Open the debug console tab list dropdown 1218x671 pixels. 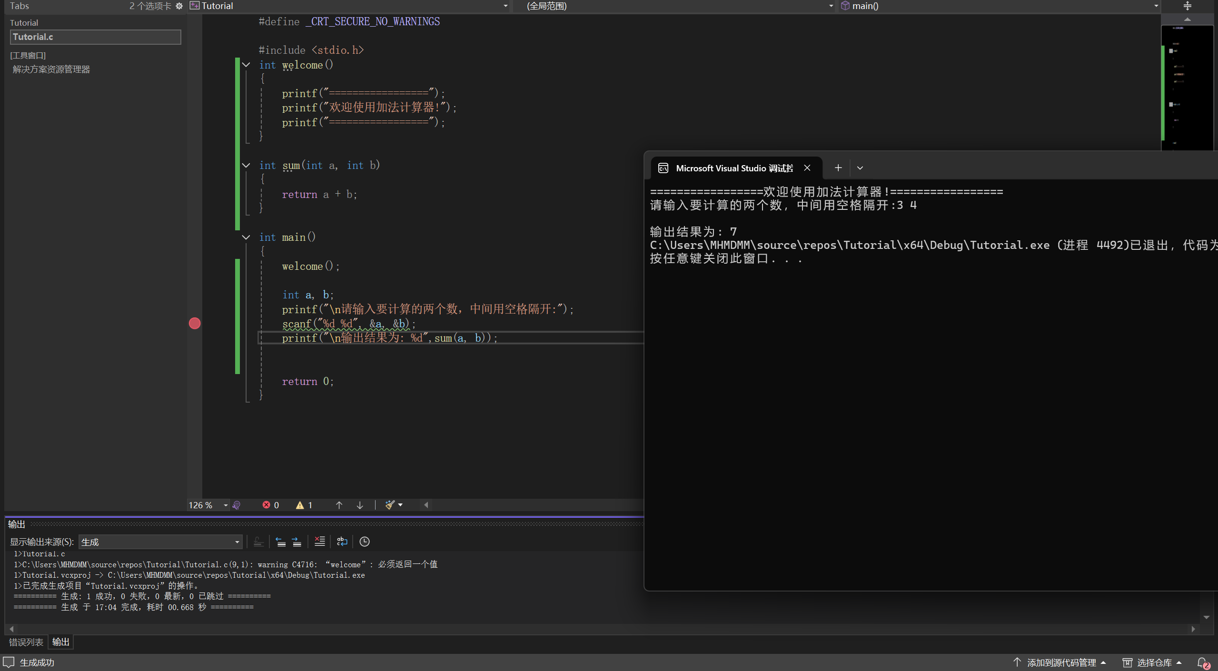click(860, 168)
